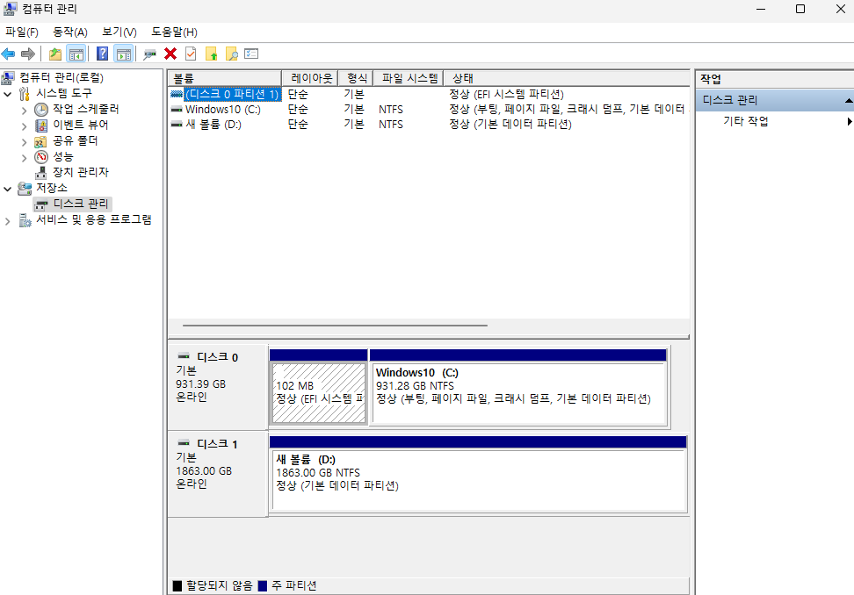Collapse the 시스템 도구 tree node
Screen dimensions: 854x595
8,94
